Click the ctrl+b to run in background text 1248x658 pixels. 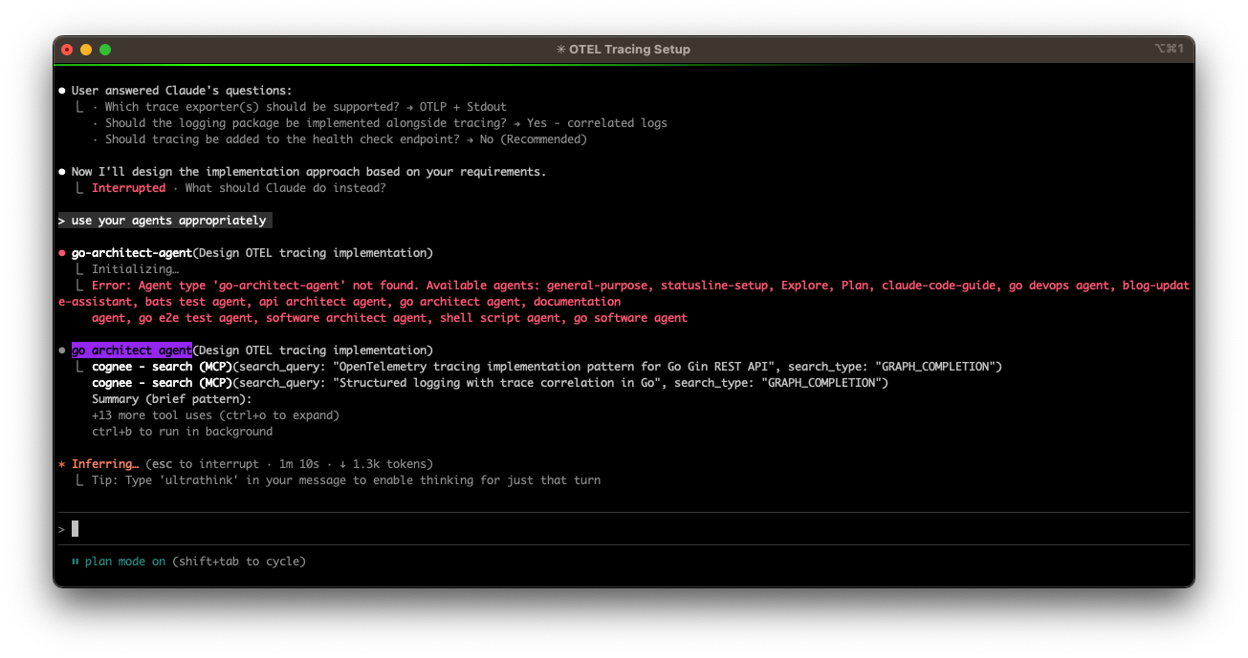[182, 432]
